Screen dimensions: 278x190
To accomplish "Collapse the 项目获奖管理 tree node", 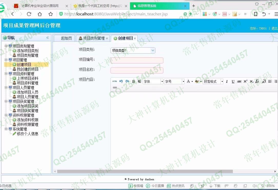I will tap(6, 101).
